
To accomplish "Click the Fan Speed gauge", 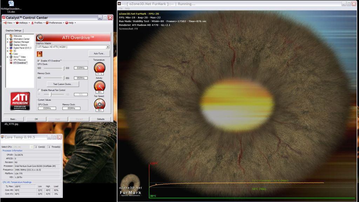I will pos(99,104).
